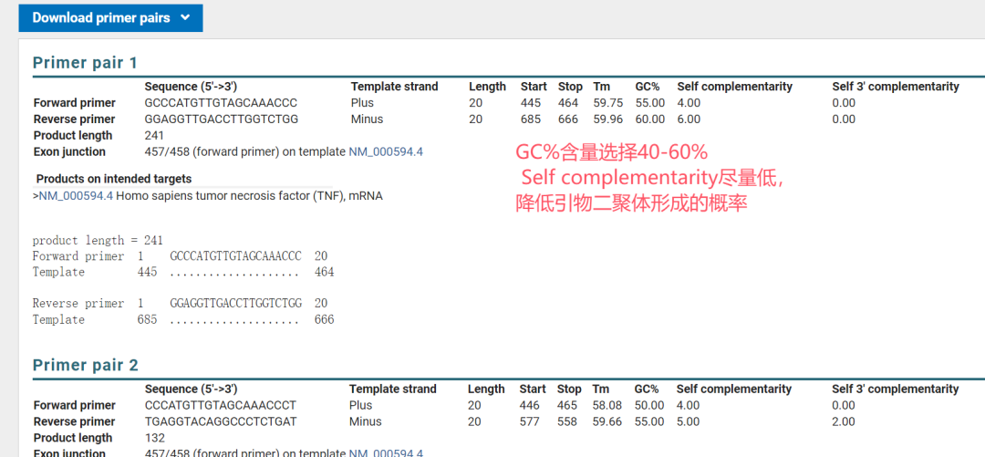Viewport: 985px width, 457px height.
Task: Click the Tm column header in Primer pair 1
Action: (x=601, y=87)
